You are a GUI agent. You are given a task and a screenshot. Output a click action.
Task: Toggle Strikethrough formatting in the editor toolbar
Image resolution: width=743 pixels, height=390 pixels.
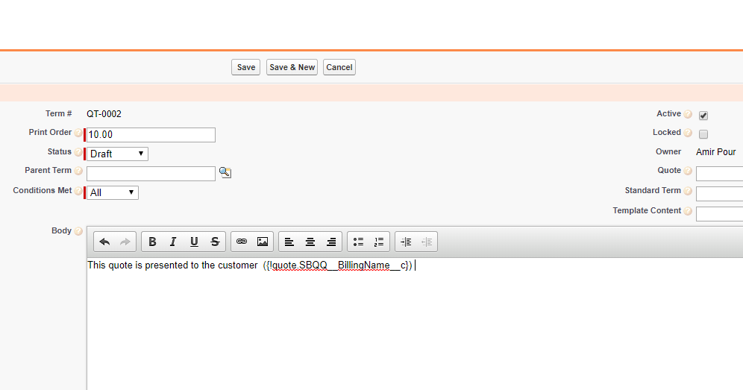coord(215,242)
